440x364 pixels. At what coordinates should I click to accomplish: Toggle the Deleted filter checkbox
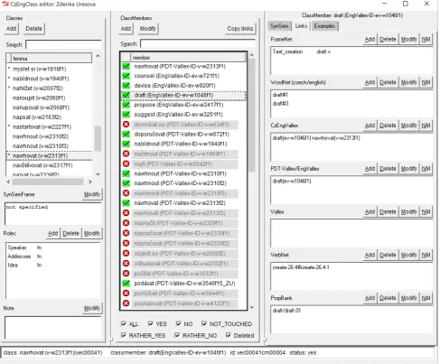[229, 335]
